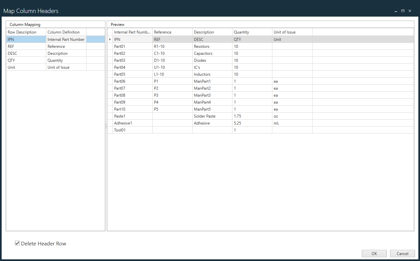Click the row selector arrow beside IPN
This screenshot has height=261, width=420.
[x=110, y=39]
